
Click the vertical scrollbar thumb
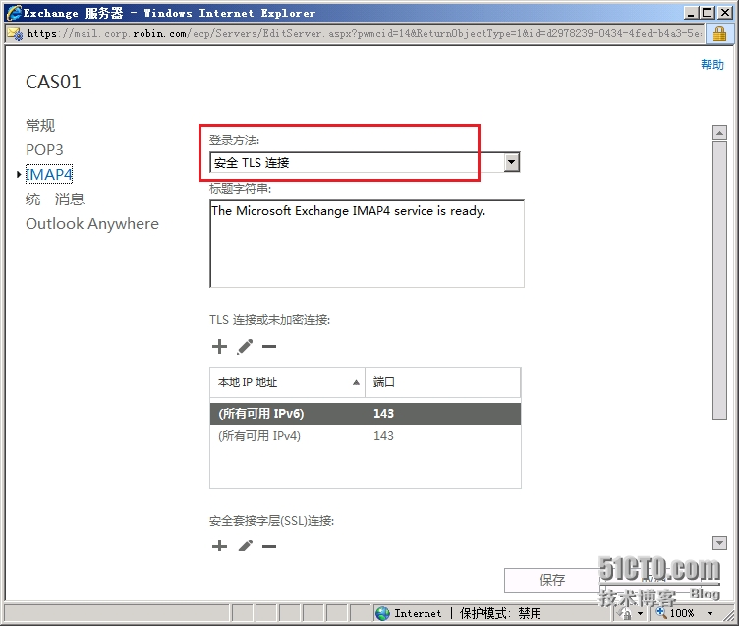[x=719, y=279]
